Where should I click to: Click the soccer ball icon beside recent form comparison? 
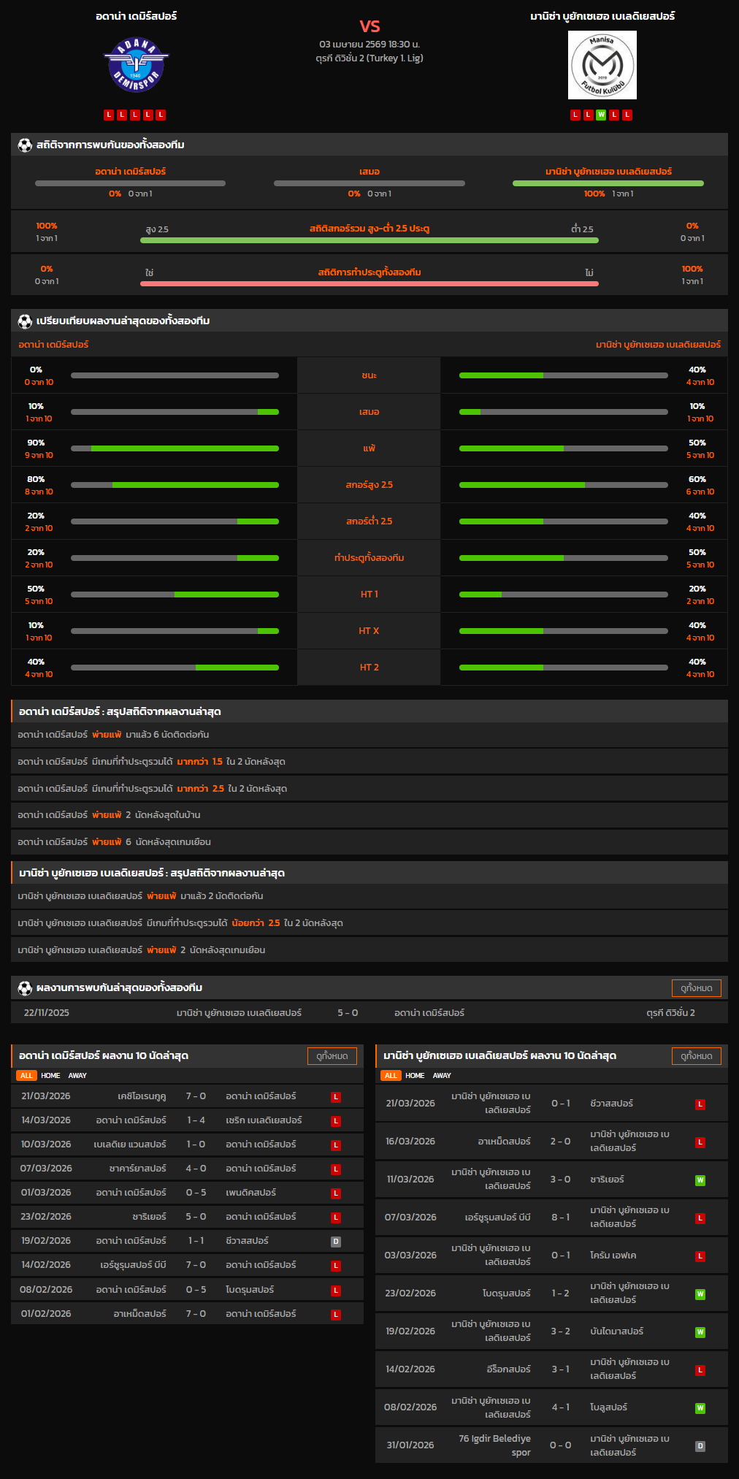[25, 321]
